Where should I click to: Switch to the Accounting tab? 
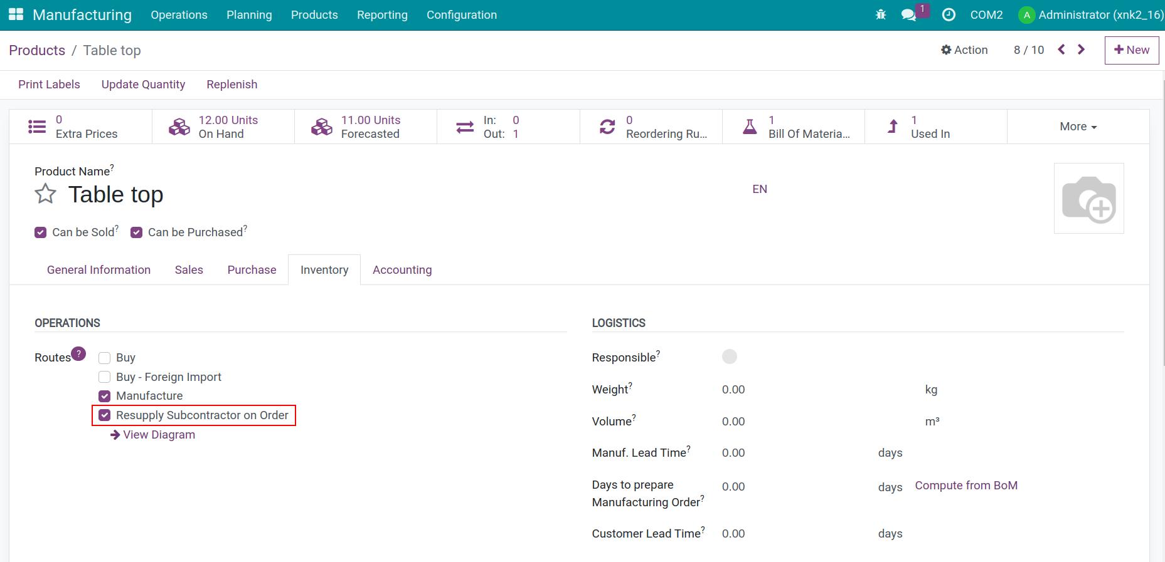coord(402,269)
